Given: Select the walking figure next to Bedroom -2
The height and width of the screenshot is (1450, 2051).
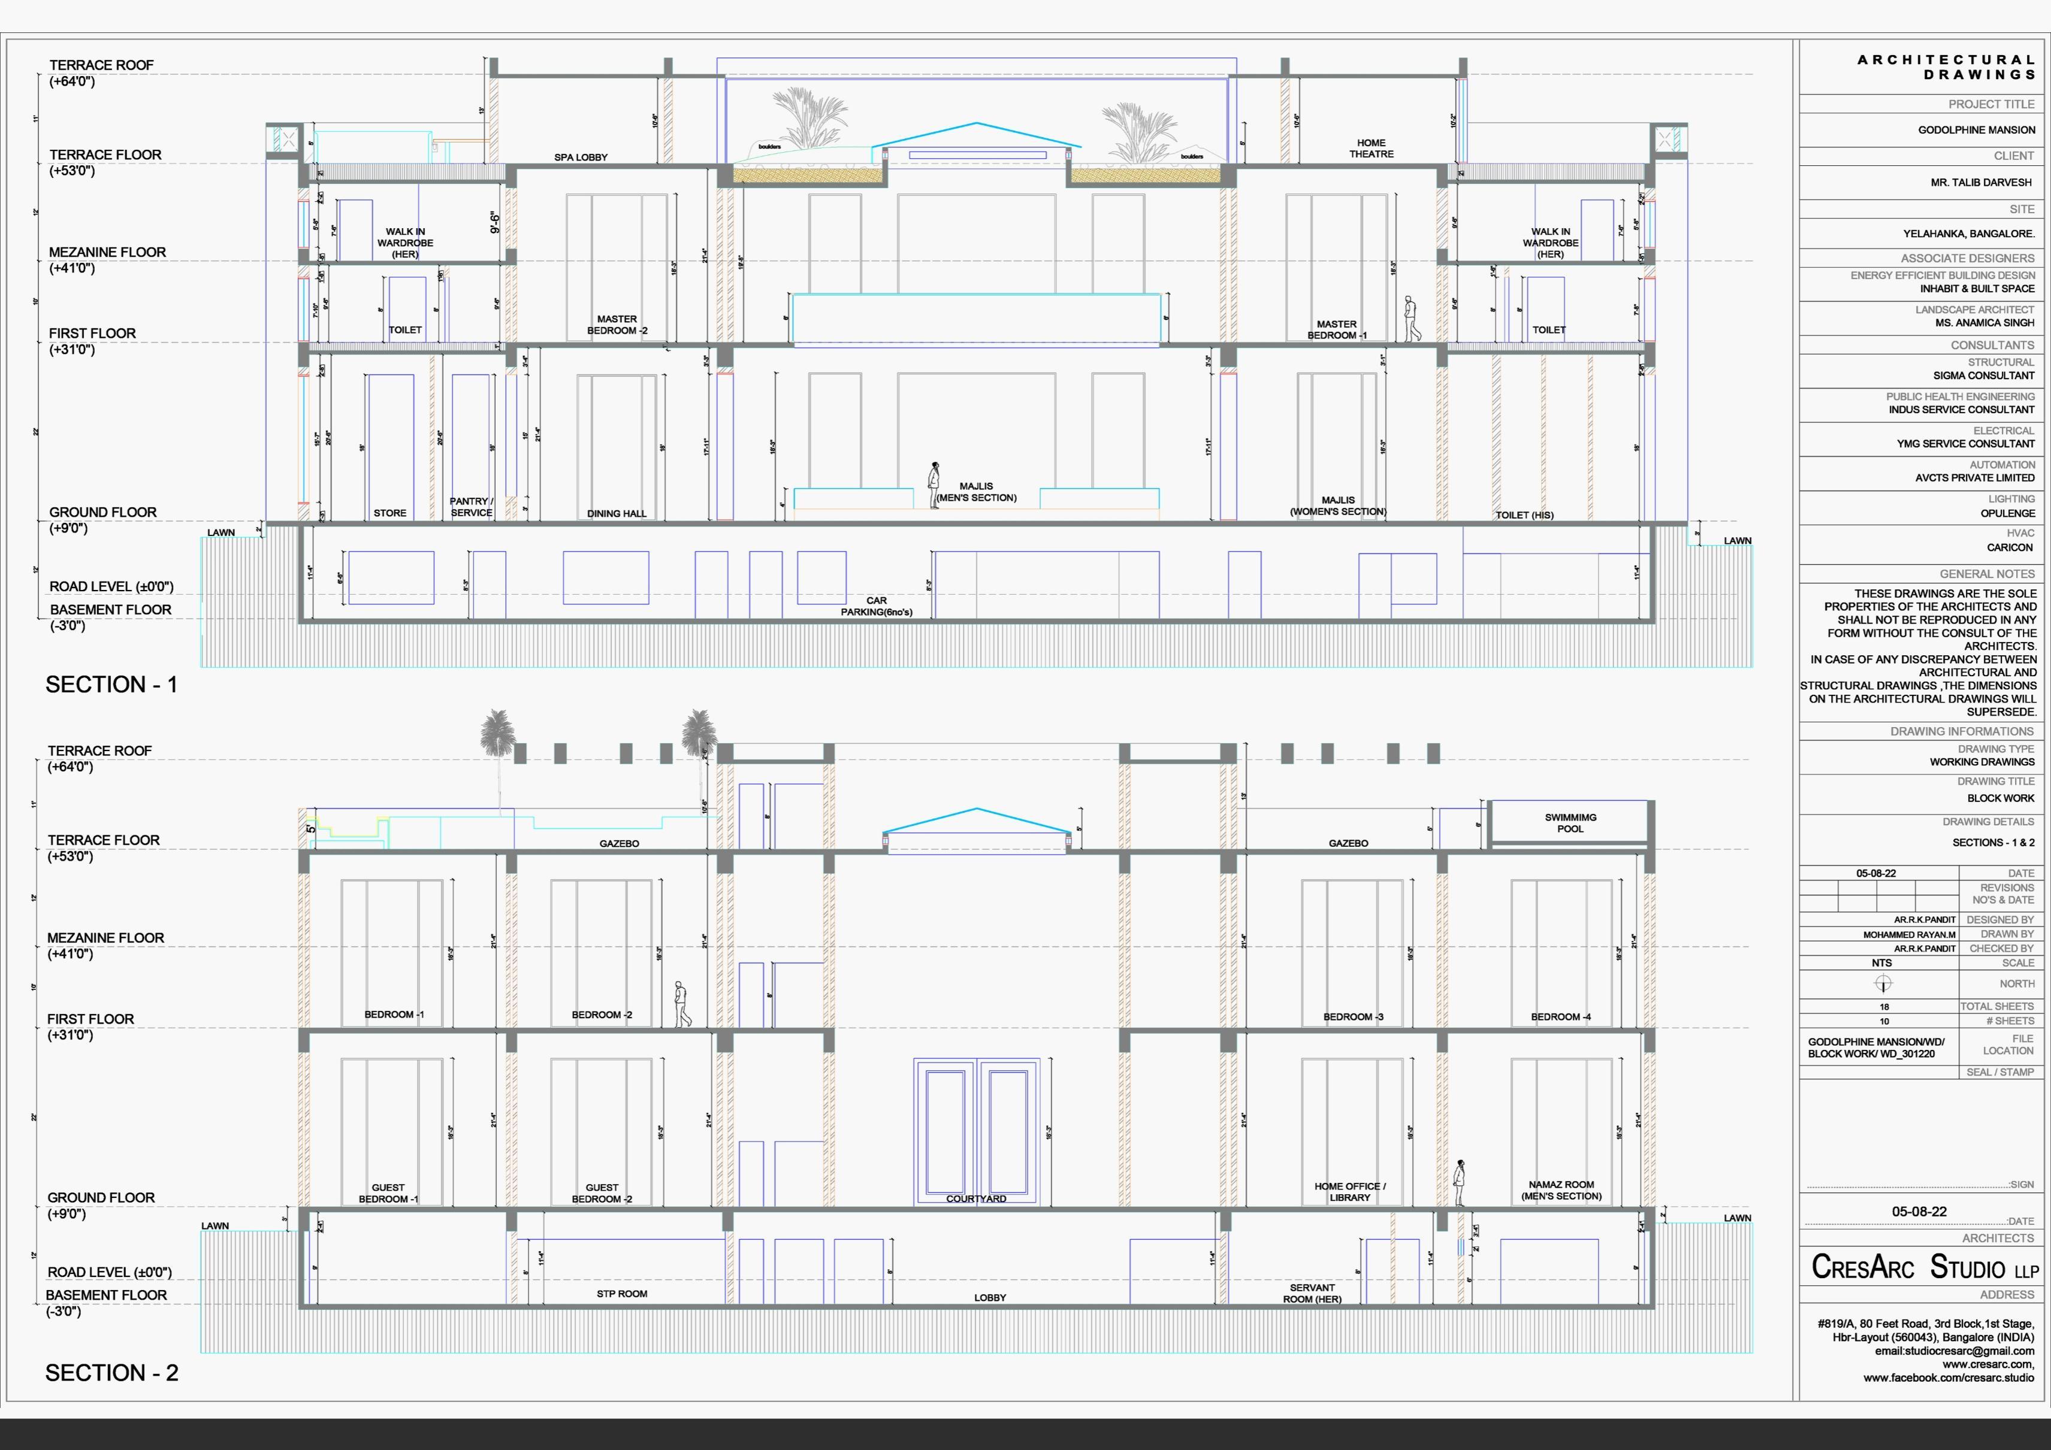Looking at the screenshot, I should coord(682,1004).
